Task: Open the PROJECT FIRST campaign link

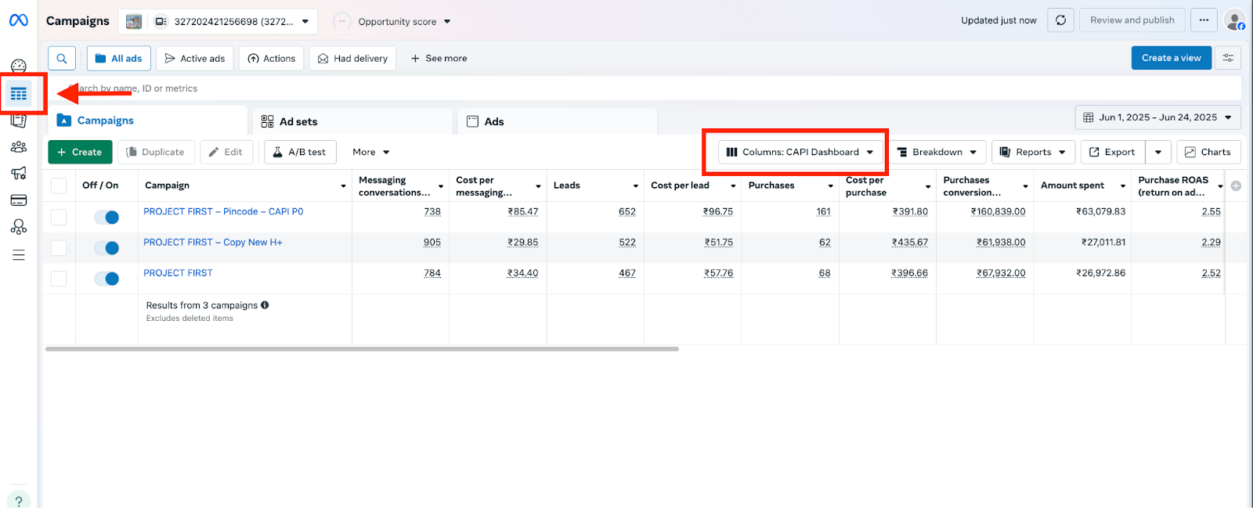Action: (178, 273)
